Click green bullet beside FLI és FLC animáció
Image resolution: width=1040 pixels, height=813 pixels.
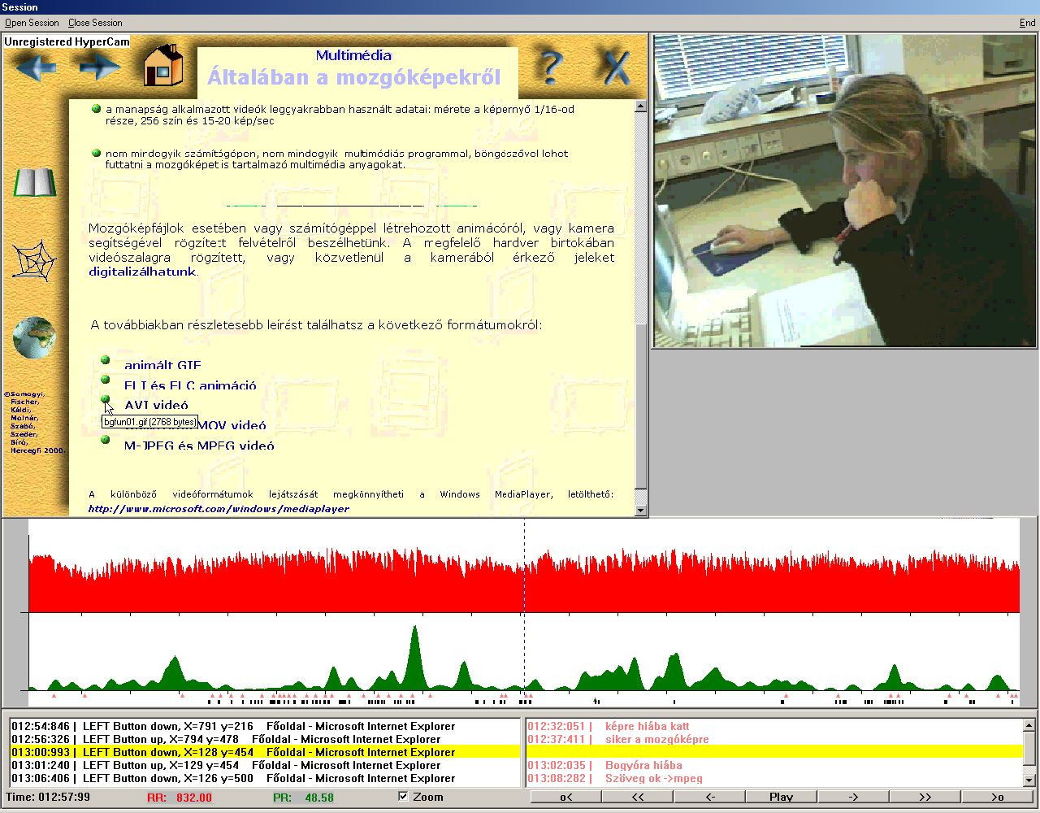[x=106, y=380]
